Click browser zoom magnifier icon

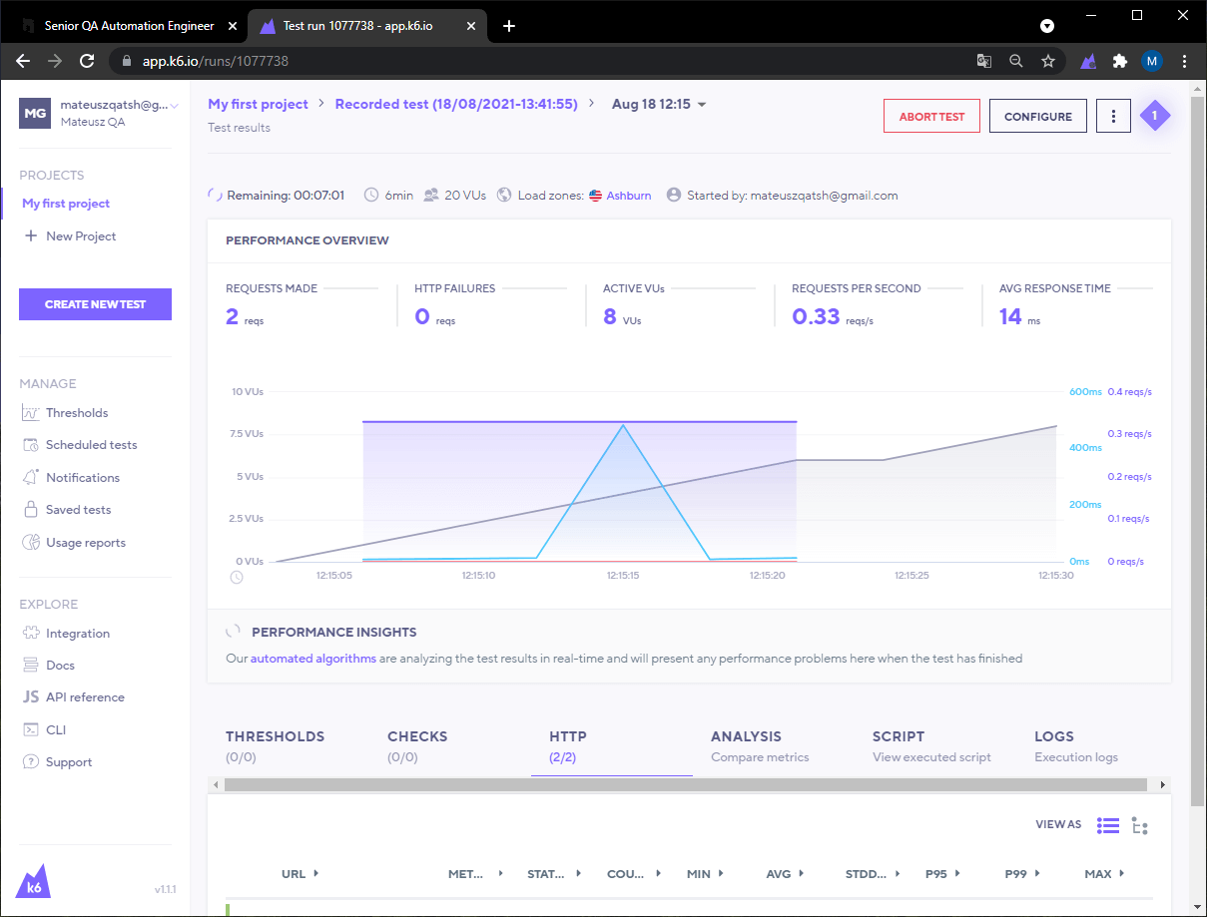coord(1016,61)
